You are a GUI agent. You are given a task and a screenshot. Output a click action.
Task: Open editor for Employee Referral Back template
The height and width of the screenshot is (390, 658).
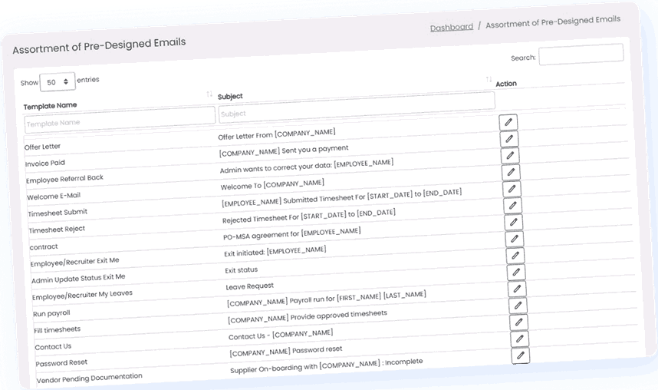[x=510, y=156]
